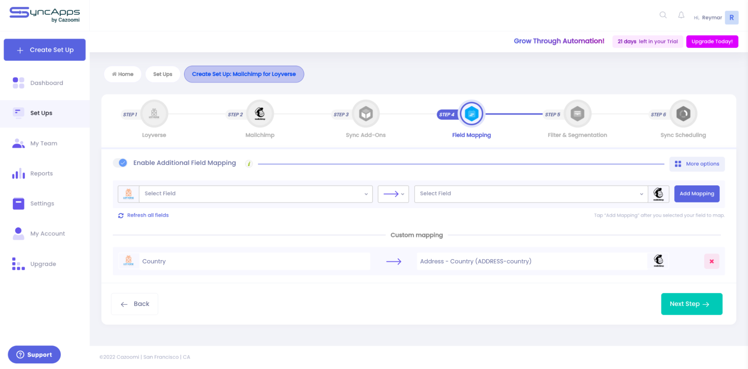Screen dimensions: 748x369
Task: Go to Step 5 Filter & Segmentation icon
Action: 577,114
